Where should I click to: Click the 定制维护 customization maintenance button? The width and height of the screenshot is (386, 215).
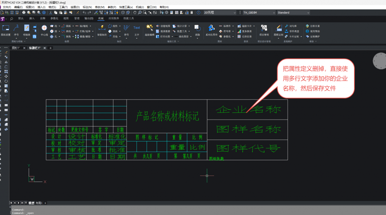(312, 37)
